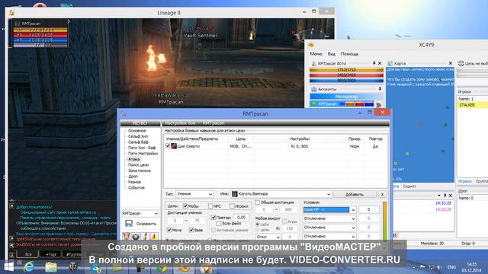The image size is (488, 274).
Task: Click the blue globe icon under Сохранить
Action: 136,237
